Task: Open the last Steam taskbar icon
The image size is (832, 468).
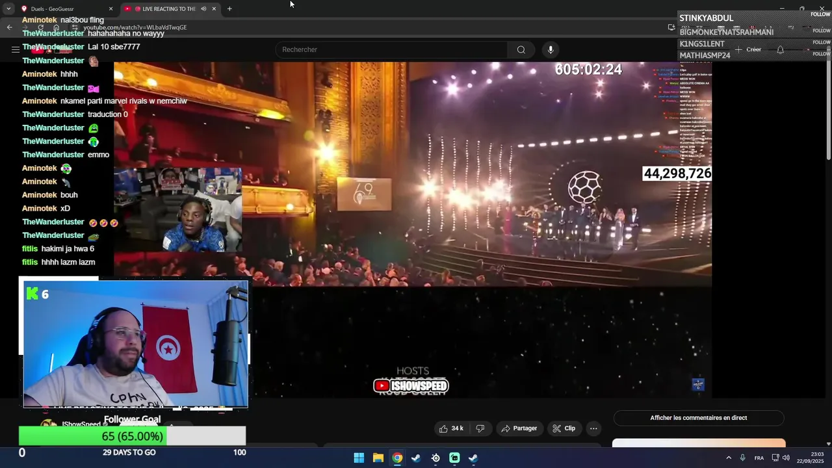Action: tap(473, 458)
